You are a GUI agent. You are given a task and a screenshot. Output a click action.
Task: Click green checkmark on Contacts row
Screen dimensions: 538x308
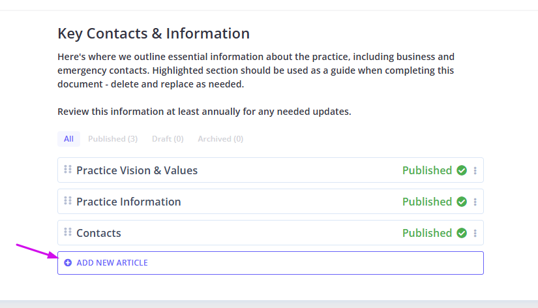462,233
